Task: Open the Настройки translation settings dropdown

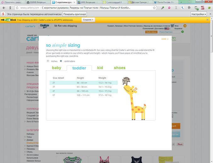Action: [x=199, y=14]
